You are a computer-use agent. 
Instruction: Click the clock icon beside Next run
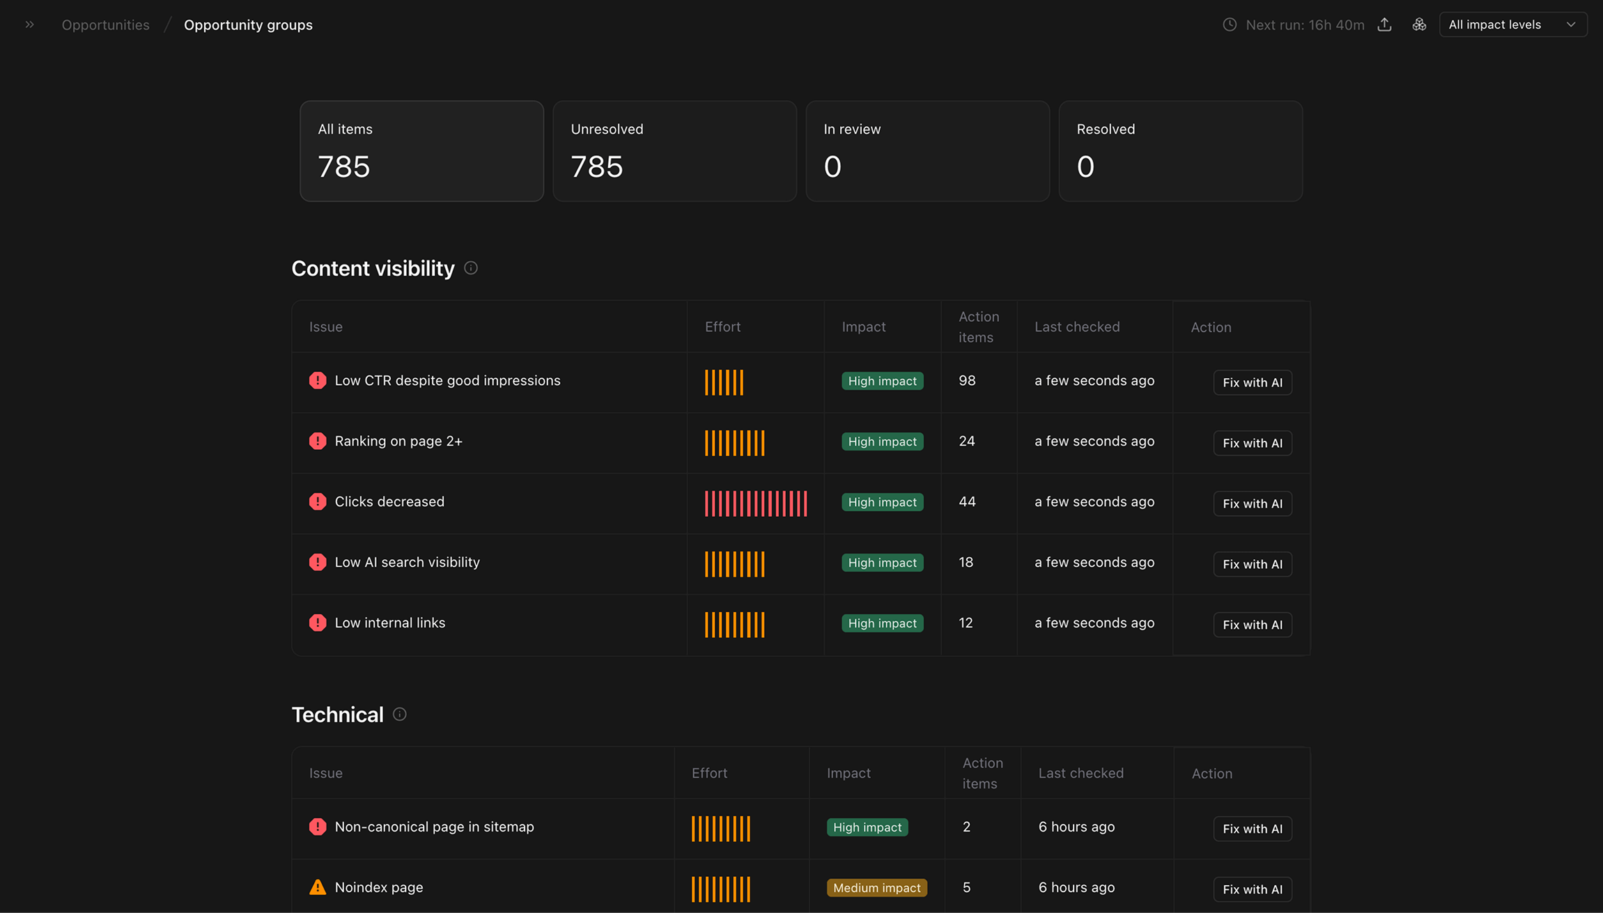click(1230, 24)
